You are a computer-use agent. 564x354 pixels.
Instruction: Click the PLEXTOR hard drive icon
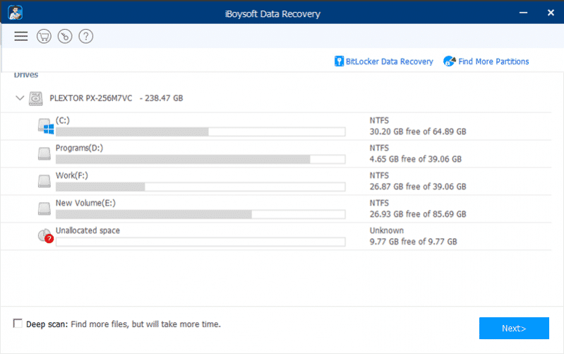tap(36, 99)
